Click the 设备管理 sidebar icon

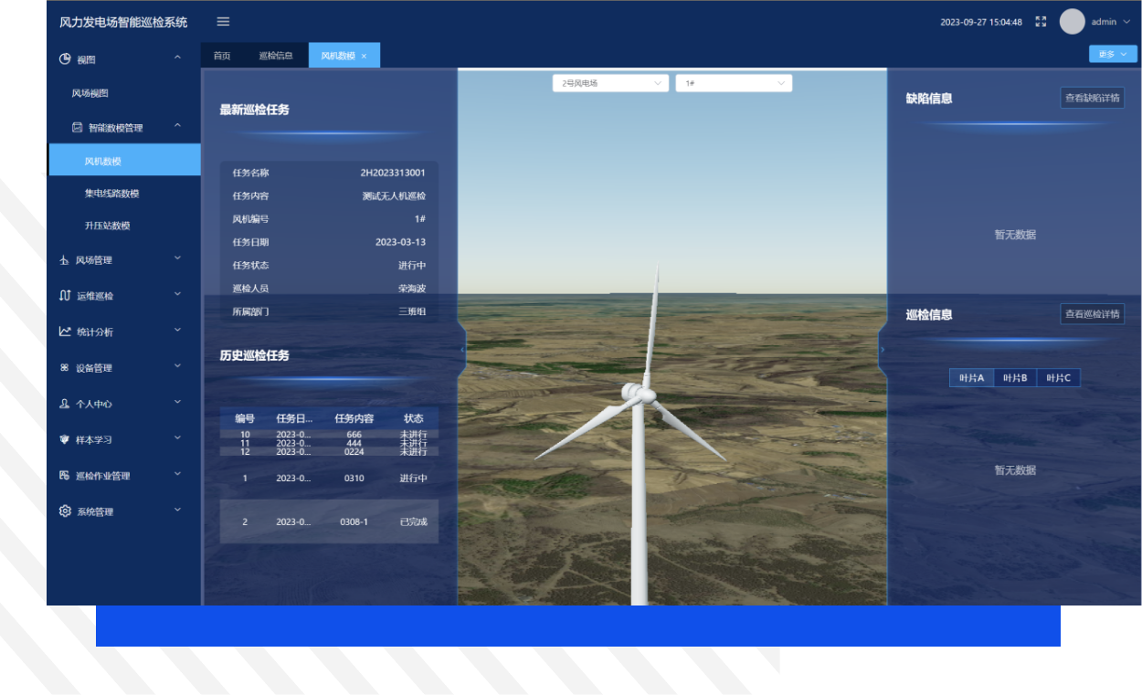coord(65,368)
